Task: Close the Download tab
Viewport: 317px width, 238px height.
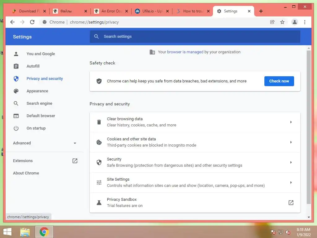Action: pyautogui.click(x=45, y=11)
